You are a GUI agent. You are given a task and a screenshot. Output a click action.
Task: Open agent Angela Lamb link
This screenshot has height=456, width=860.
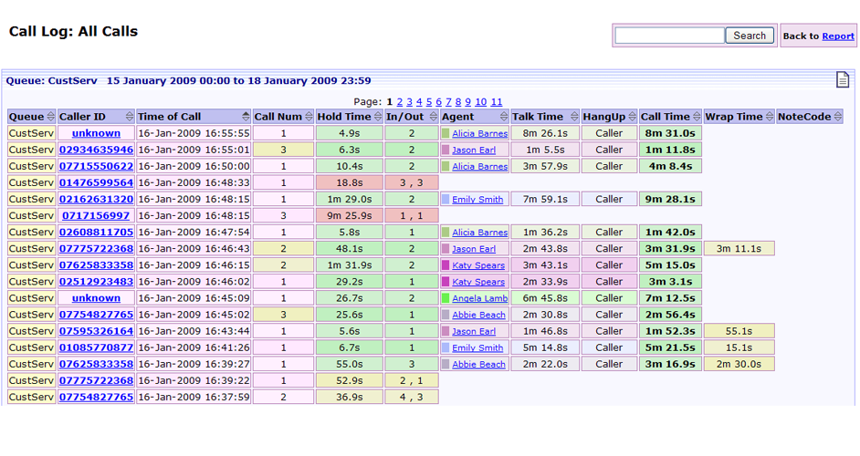coord(480,298)
